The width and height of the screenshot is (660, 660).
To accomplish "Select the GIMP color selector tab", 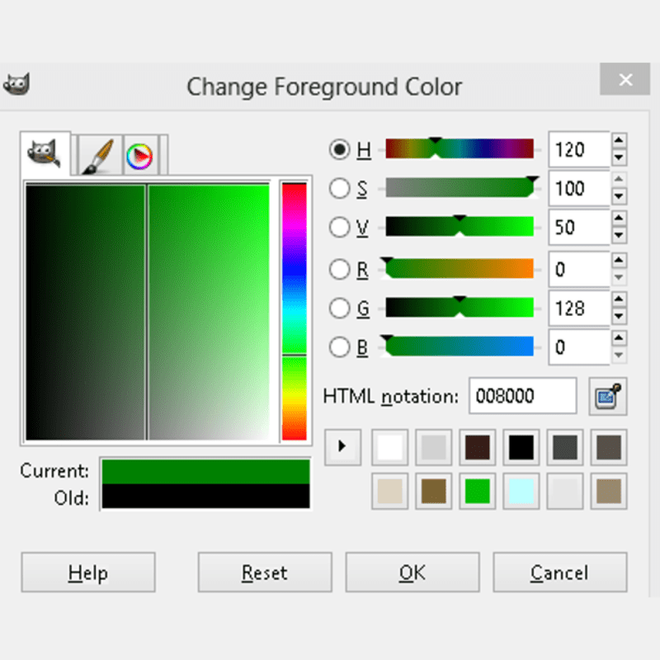I will [x=45, y=153].
